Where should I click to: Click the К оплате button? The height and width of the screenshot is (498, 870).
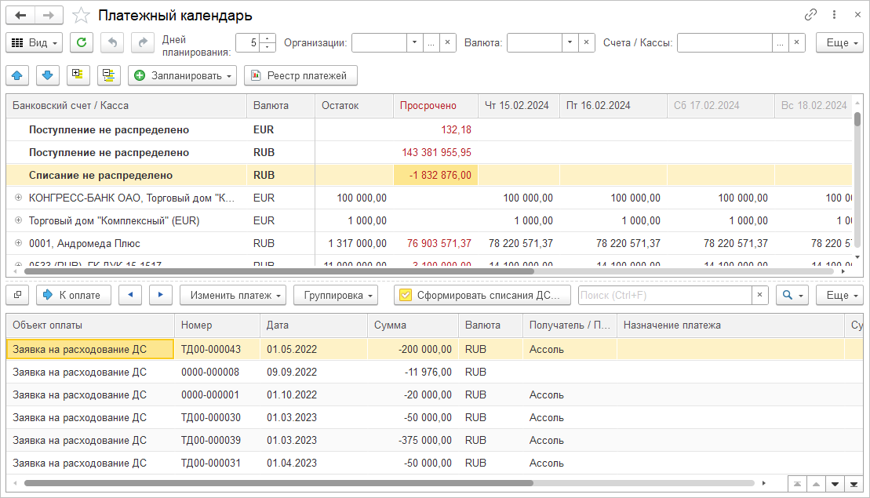73,296
